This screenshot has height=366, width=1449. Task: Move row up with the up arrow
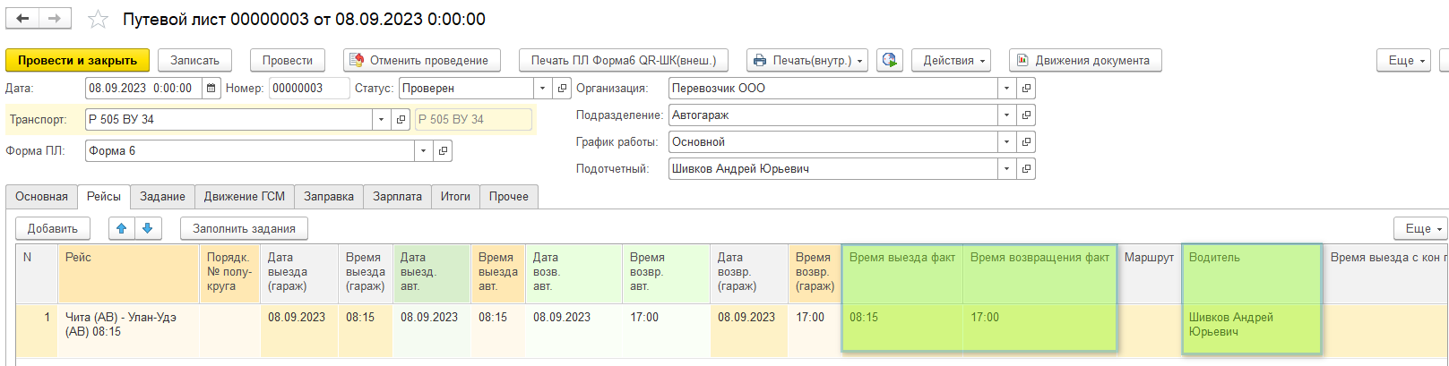click(122, 228)
